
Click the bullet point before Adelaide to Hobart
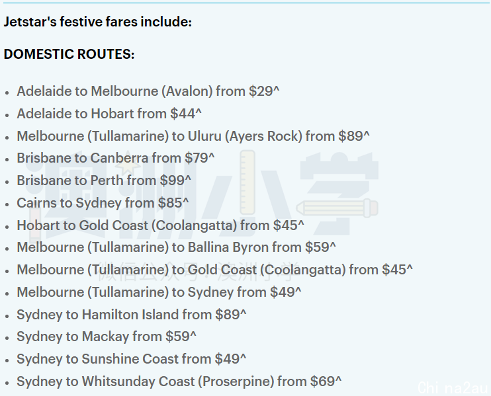(x=7, y=115)
